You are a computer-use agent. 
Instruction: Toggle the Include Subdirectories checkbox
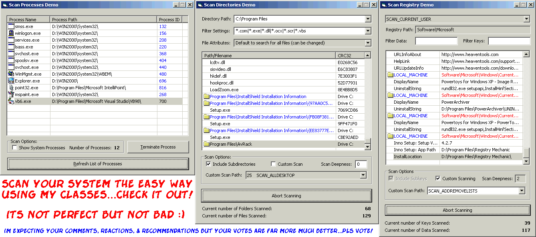(208, 164)
